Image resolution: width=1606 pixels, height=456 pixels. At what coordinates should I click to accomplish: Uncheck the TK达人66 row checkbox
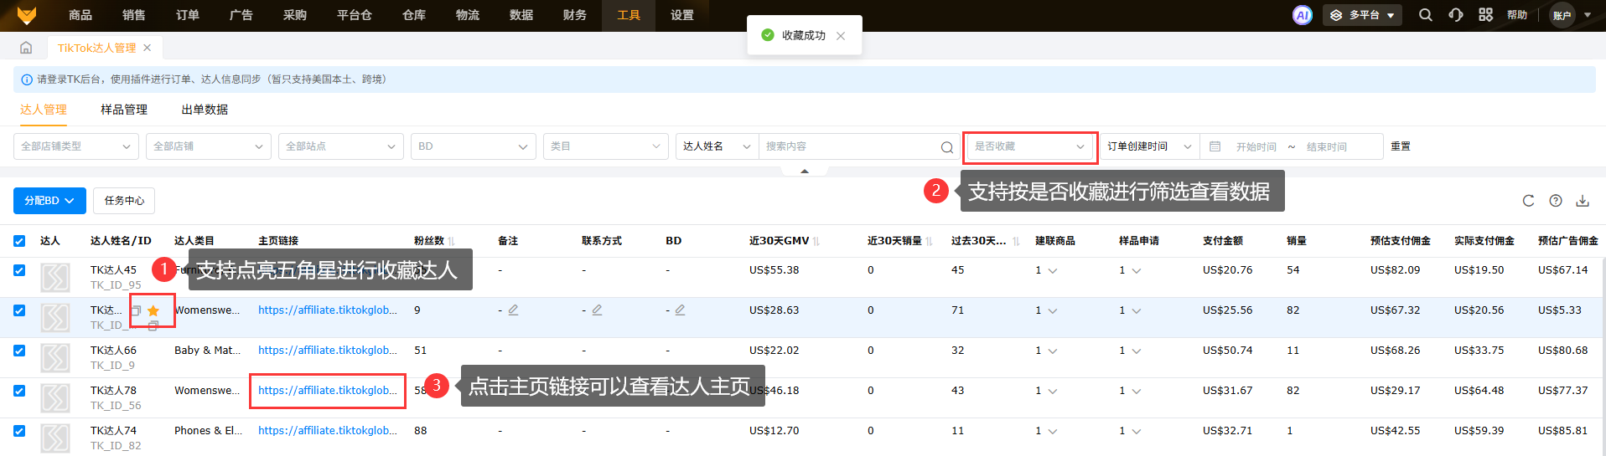[19, 351]
